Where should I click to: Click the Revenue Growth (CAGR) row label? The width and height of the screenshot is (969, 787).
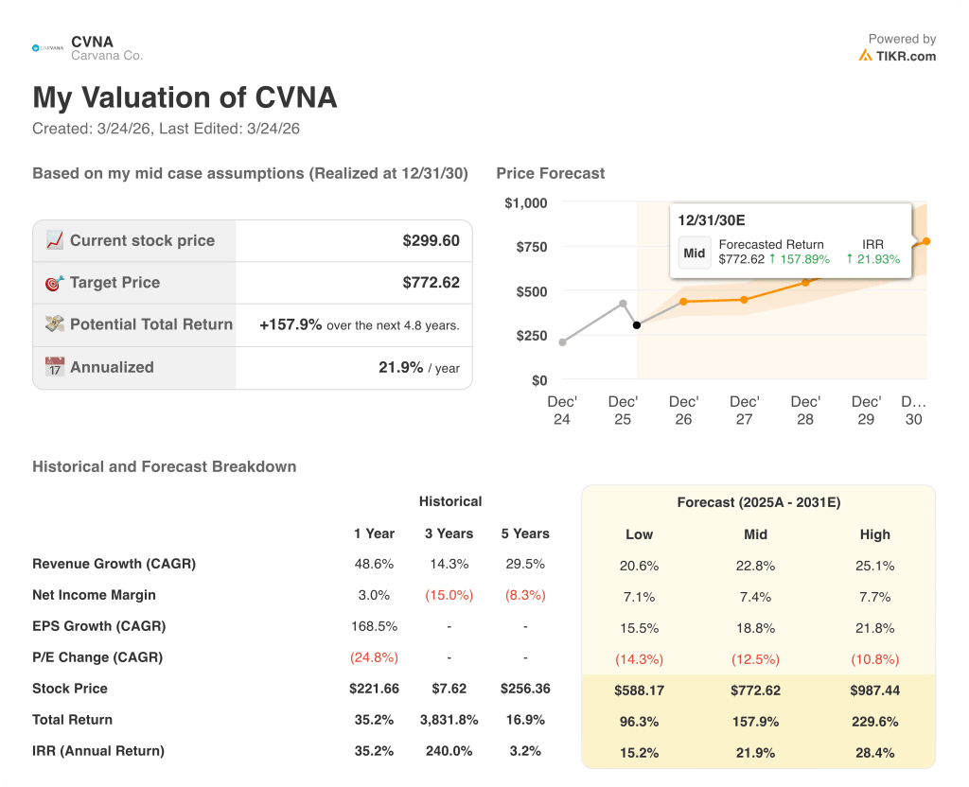(114, 563)
